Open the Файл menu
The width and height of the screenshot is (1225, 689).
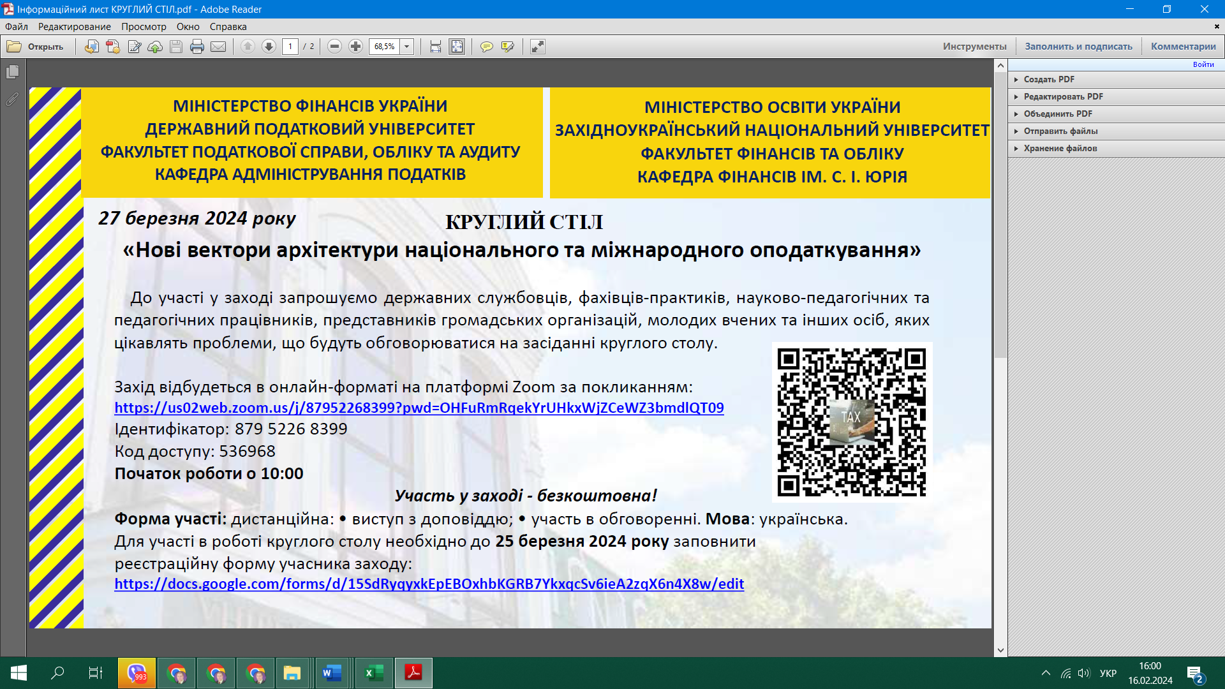click(x=17, y=27)
